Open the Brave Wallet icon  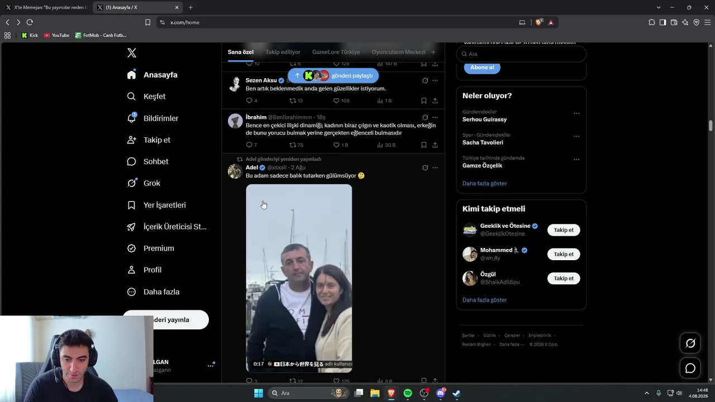click(x=674, y=22)
